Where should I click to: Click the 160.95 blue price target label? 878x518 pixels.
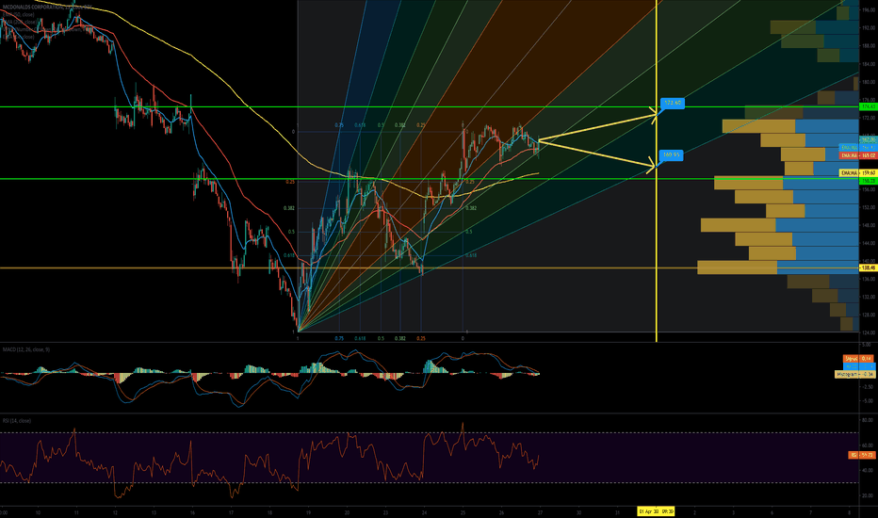click(672, 154)
